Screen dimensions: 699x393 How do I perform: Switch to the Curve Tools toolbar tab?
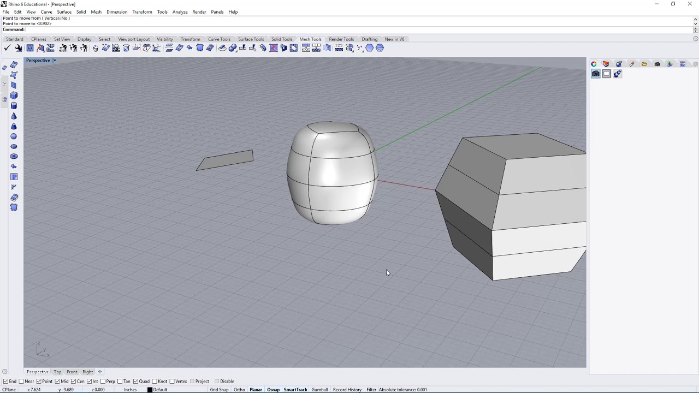point(219,39)
